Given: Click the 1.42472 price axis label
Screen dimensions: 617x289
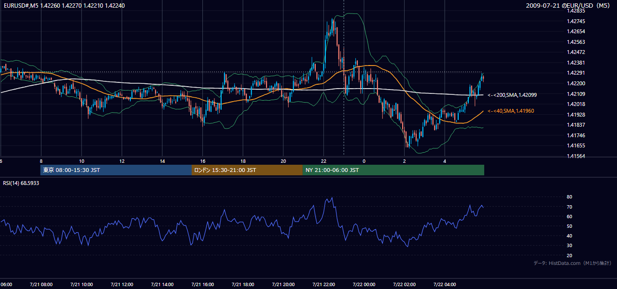Looking at the screenshot, I should [576, 52].
